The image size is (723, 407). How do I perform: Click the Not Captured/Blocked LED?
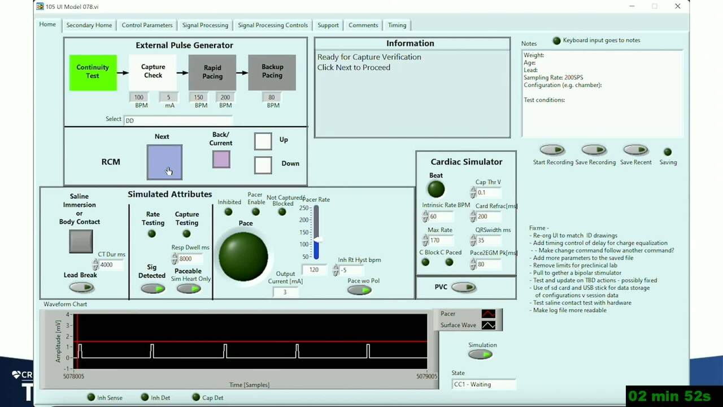pos(282,212)
